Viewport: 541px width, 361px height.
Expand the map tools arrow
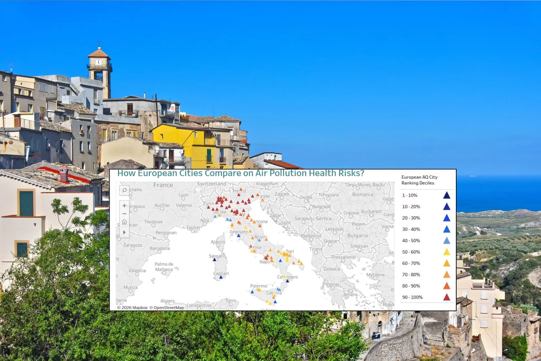pyautogui.click(x=124, y=232)
